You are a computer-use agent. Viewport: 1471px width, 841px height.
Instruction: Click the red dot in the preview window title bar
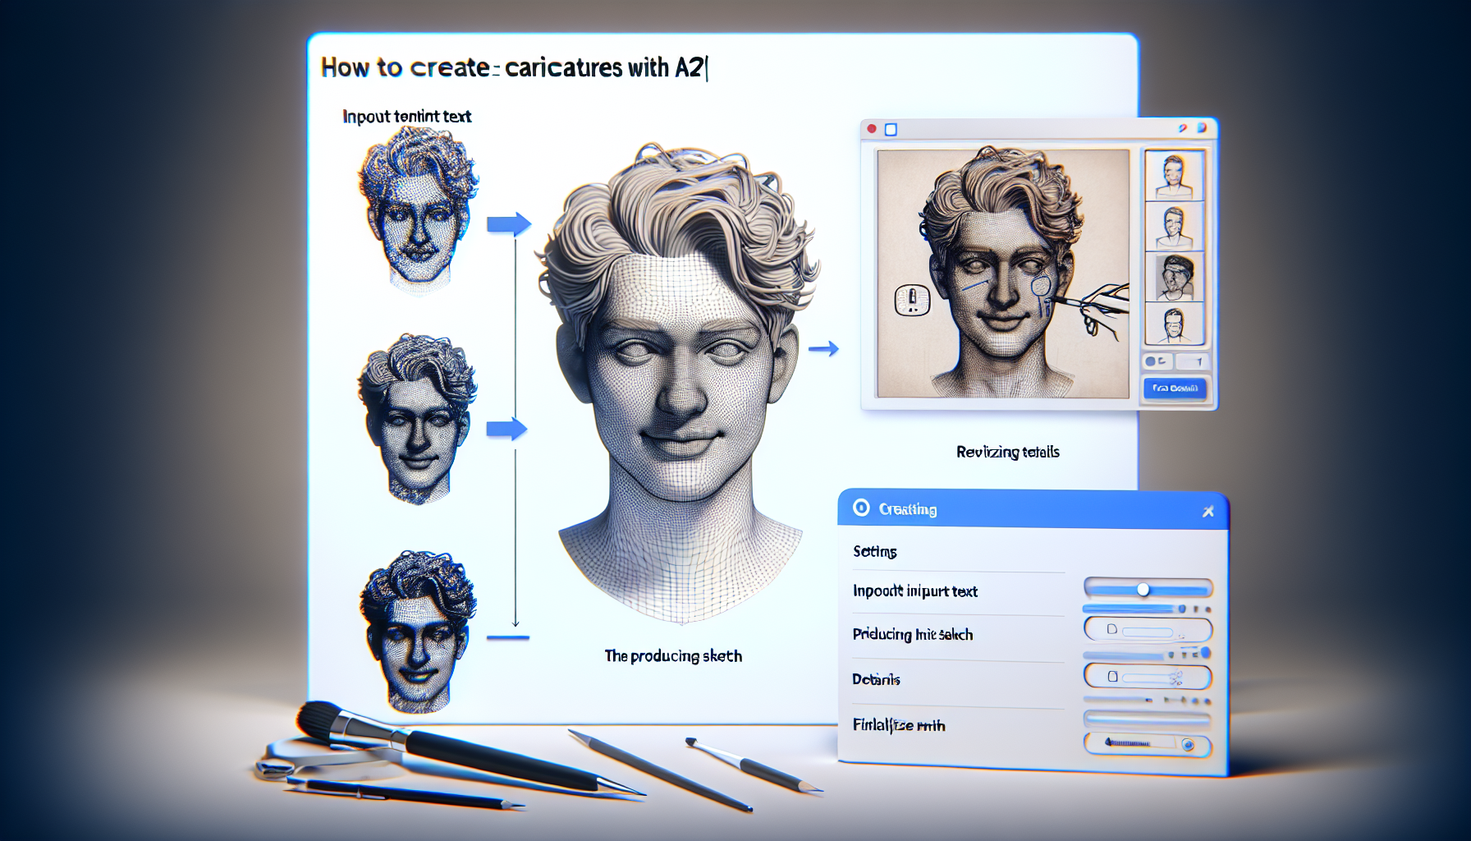872,129
